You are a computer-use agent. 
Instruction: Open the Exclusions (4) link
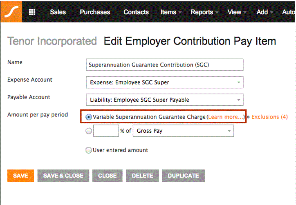point(270,117)
